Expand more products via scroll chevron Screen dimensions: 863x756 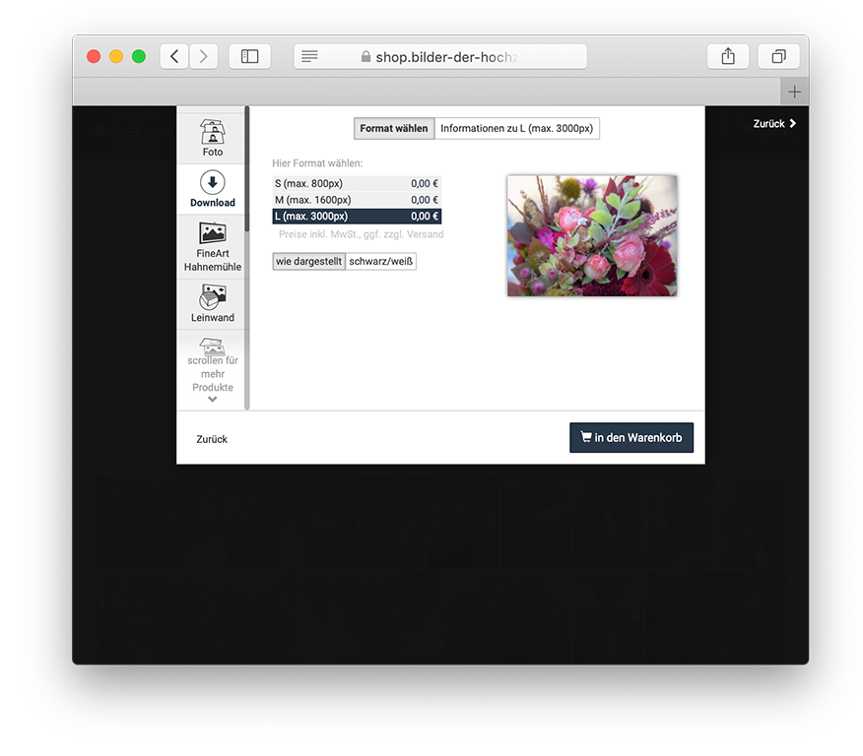coord(213,400)
